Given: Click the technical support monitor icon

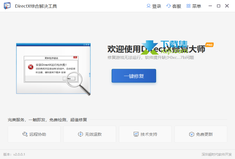Looking at the screenshot, I should (x=136, y=134).
